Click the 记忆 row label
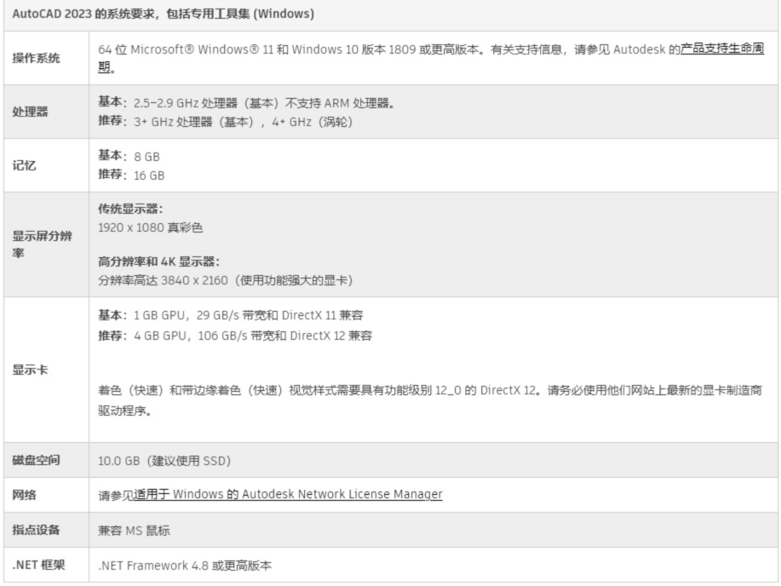Screen dimensions: 781x586 click(24, 166)
